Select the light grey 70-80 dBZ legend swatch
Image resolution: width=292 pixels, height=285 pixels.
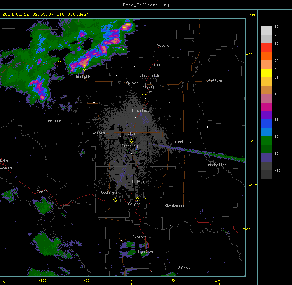[x=266, y=31]
